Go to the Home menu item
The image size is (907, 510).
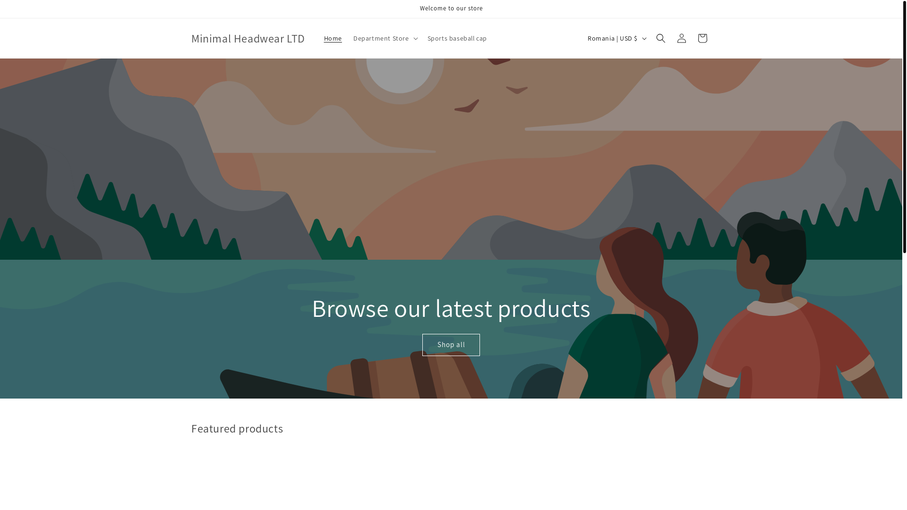(x=333, y=38)
